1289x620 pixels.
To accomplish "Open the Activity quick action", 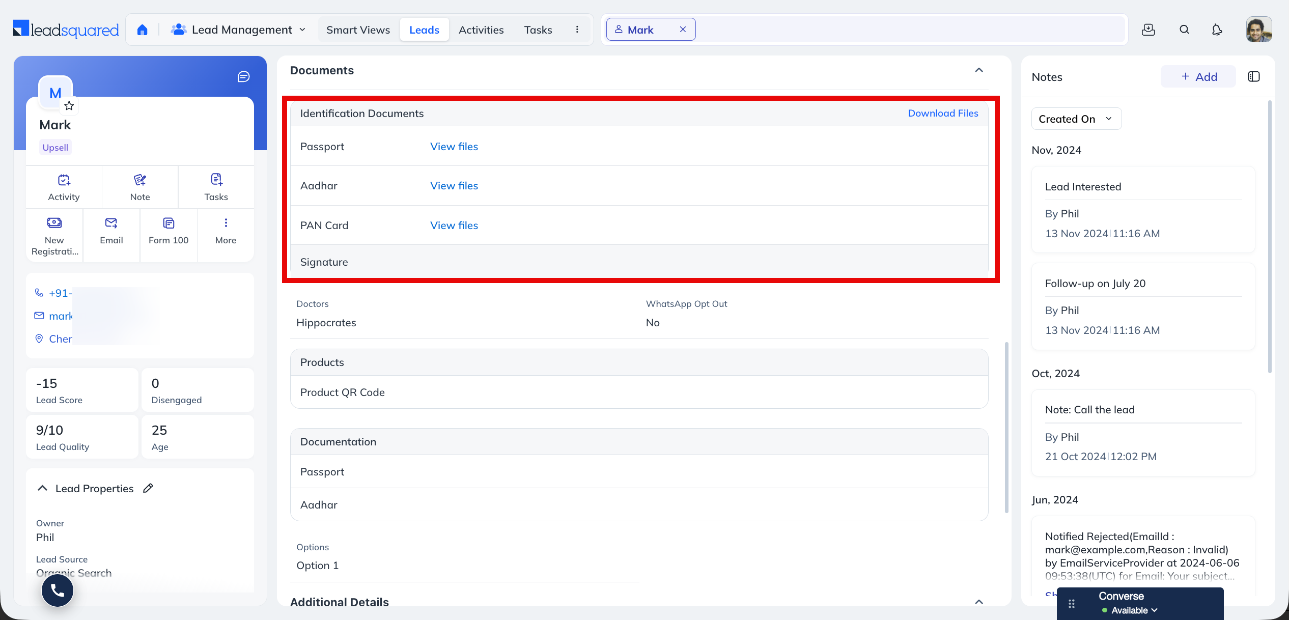I will pos(64,187).
